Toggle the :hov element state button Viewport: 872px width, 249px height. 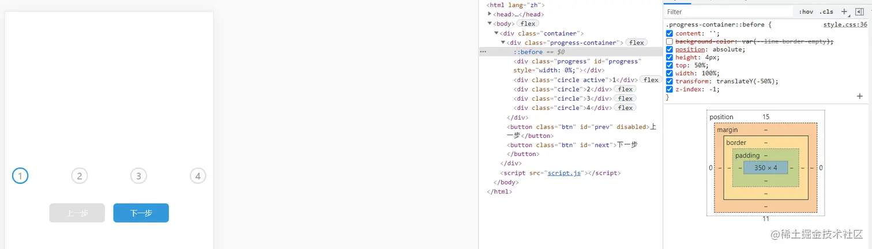(806, 12)
